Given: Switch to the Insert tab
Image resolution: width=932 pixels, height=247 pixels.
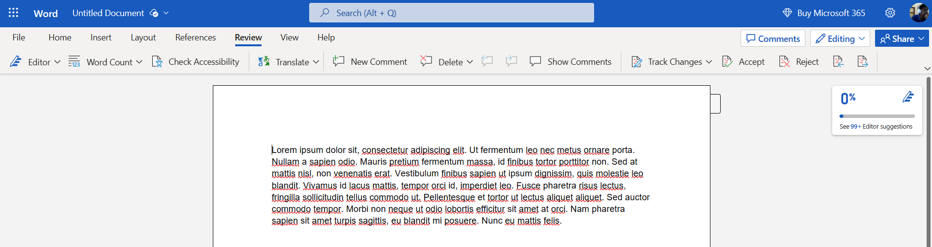Looking at the screenshot, I should click(101, 38).
